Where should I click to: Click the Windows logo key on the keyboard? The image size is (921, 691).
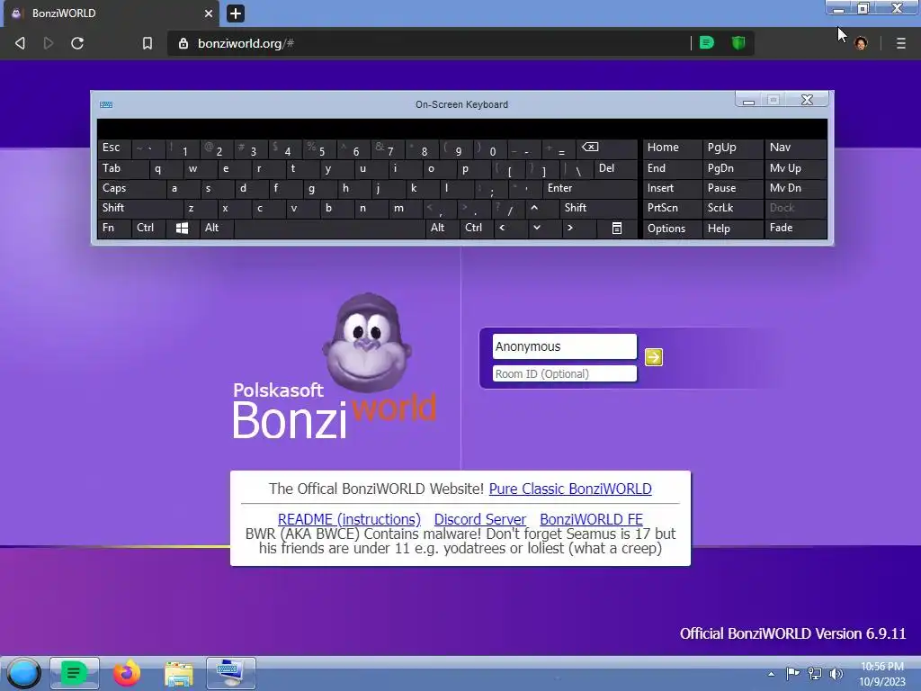tap(182, 228)
